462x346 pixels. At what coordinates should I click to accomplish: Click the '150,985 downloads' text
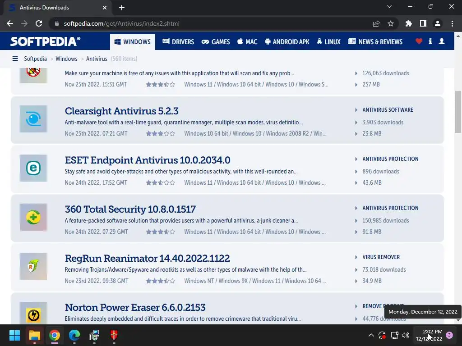click(386, 221)
